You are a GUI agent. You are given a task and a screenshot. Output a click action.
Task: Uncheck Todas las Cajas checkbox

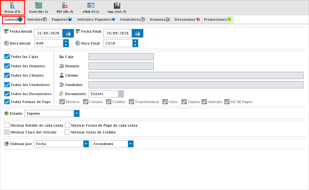[x=7, y=57]
